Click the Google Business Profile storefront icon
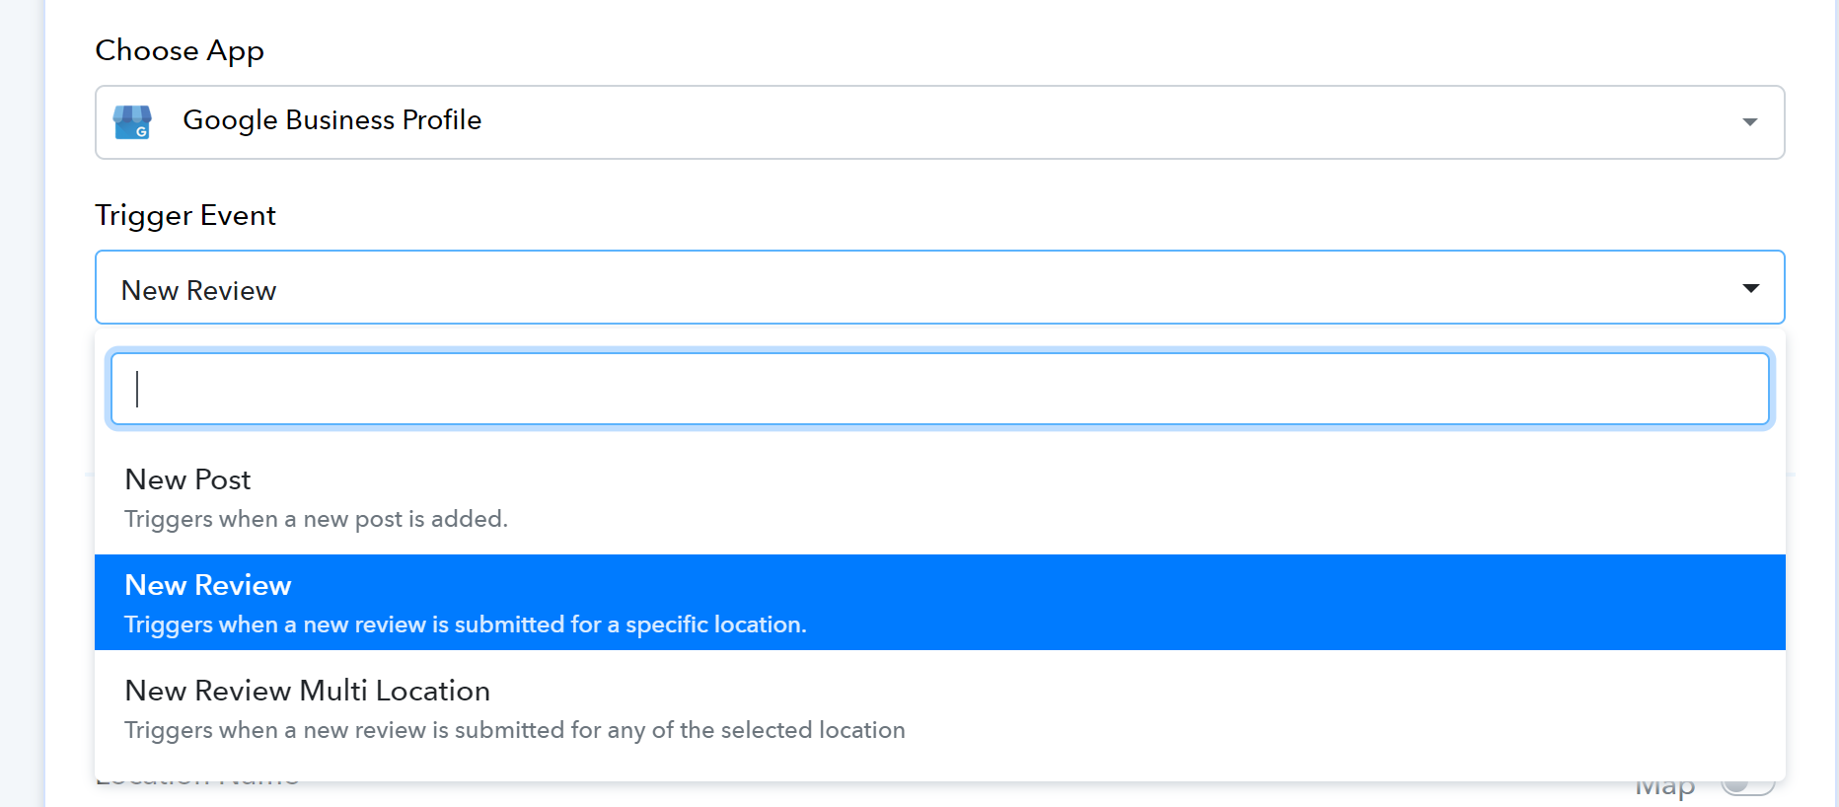Viewport: 1839px width, 807px height. (132, 121)
